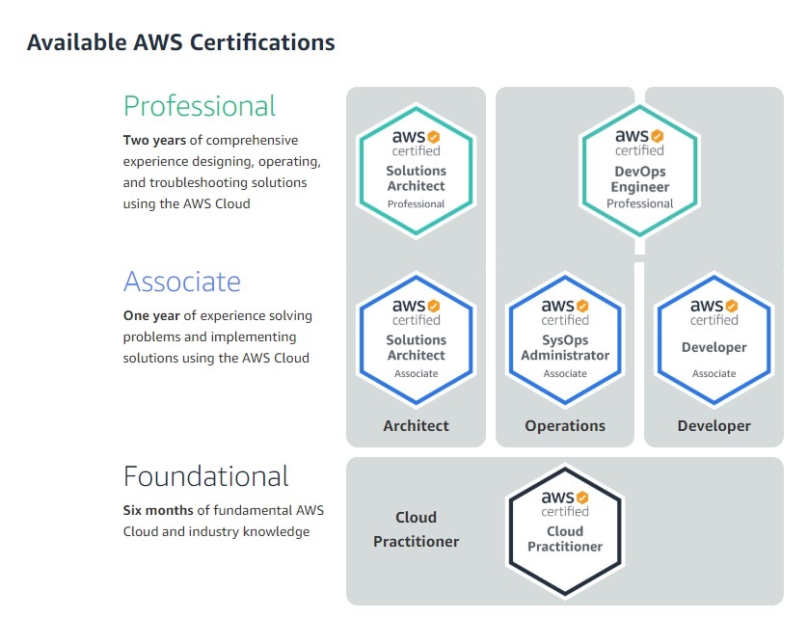Click 'Cloud and industry knowledge' line

[216, 531]
